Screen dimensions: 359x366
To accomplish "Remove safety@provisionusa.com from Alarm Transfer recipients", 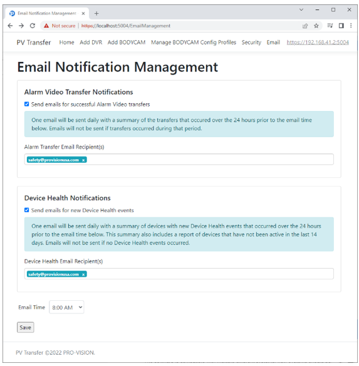I will click(83, 160).
